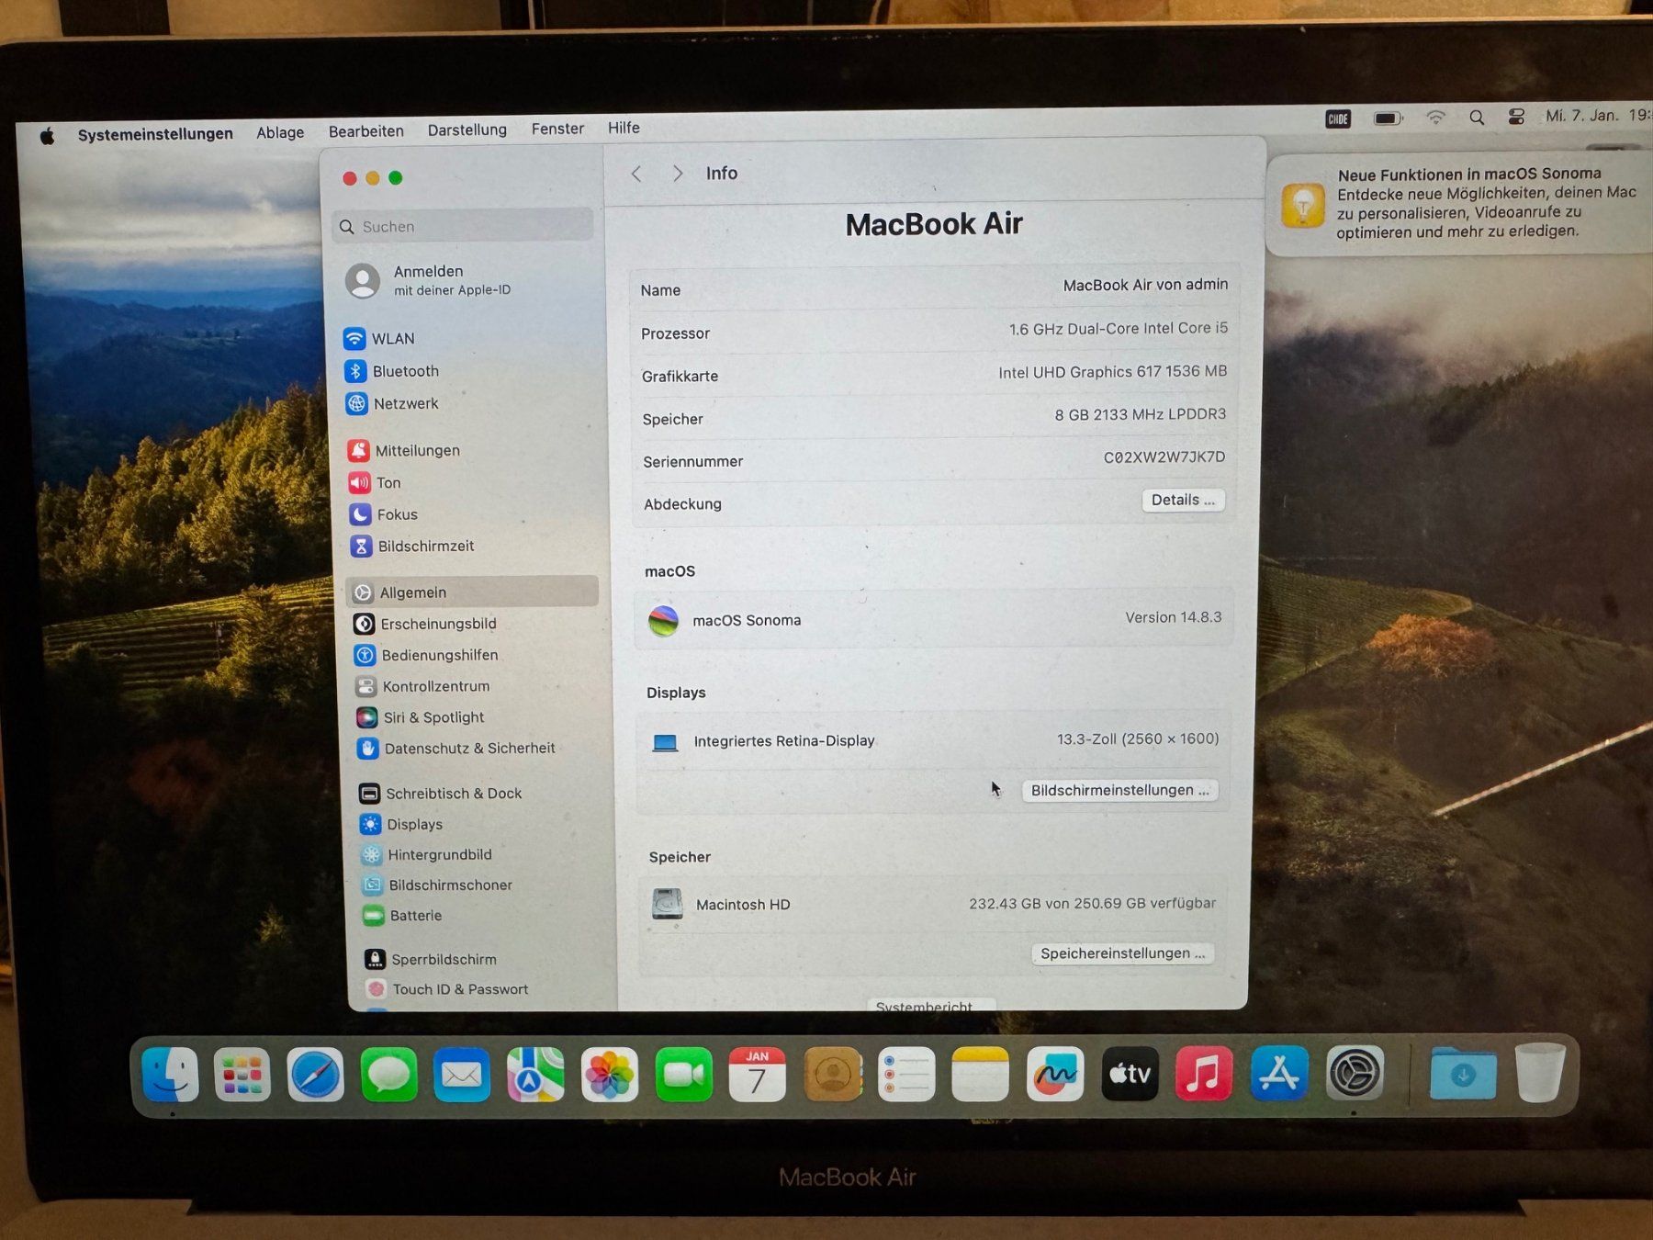Open Datenschutz & Sicherheit settings

pyautogui.click(x=456, y=749)
